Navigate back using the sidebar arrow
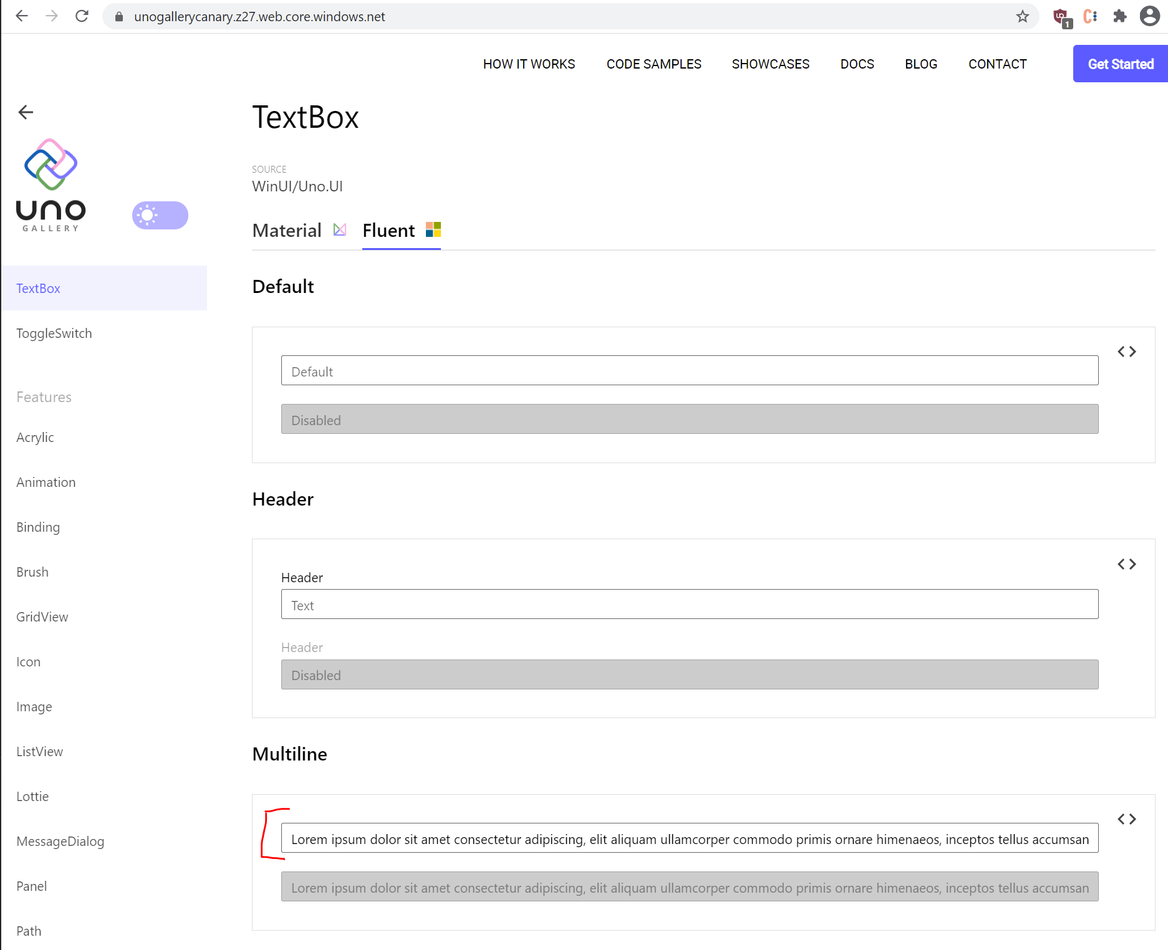 (25, 112)
